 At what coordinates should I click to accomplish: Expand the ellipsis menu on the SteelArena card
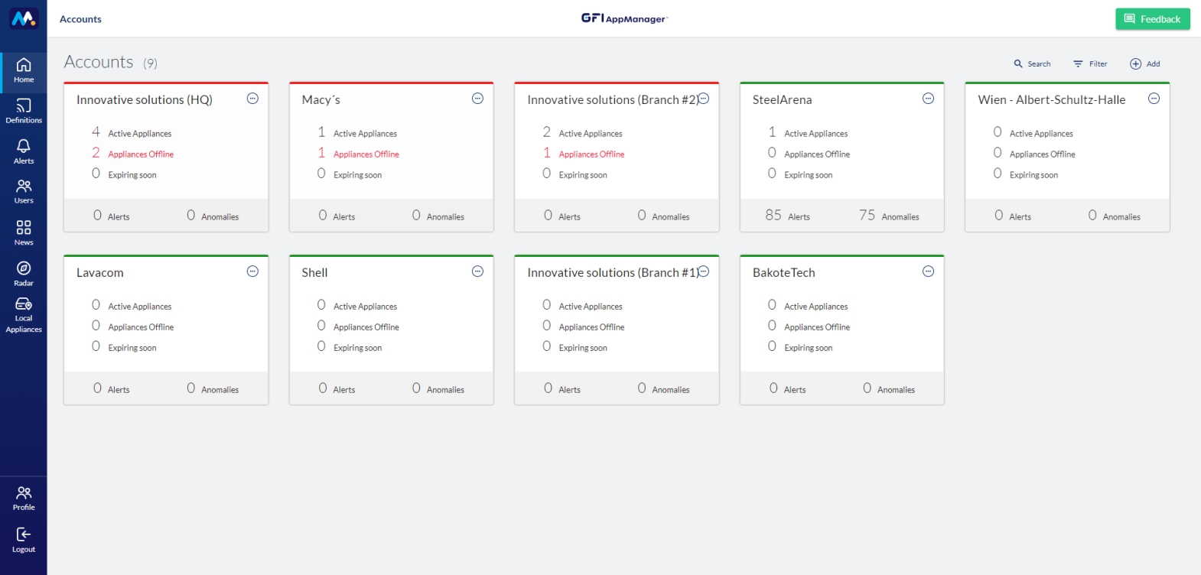pos(928,98)
